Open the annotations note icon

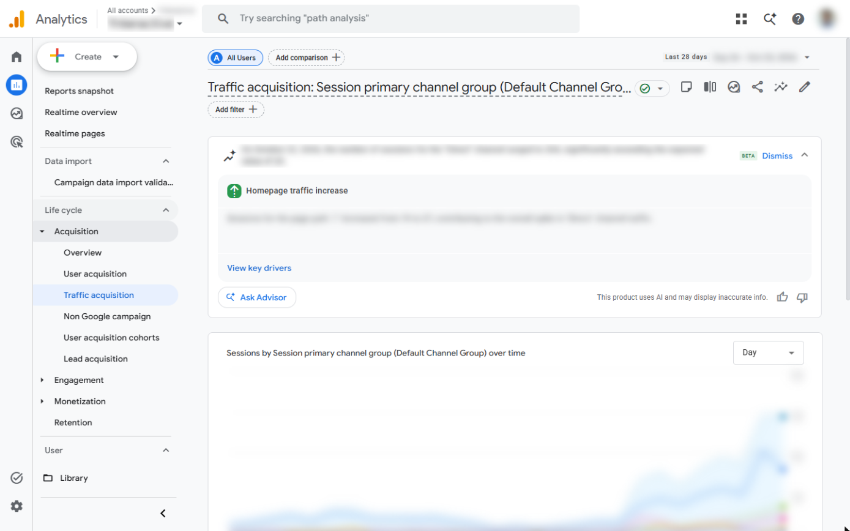coord(687,87)
